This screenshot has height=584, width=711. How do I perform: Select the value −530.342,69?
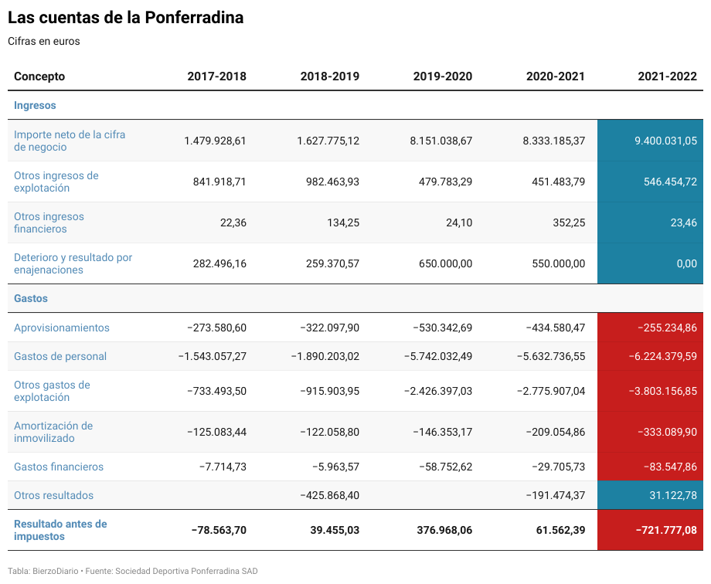click(x=443, y=328)
